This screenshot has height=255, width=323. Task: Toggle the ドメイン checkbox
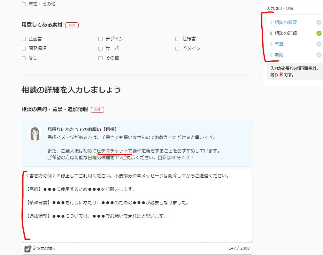click(x=177, y=49)
